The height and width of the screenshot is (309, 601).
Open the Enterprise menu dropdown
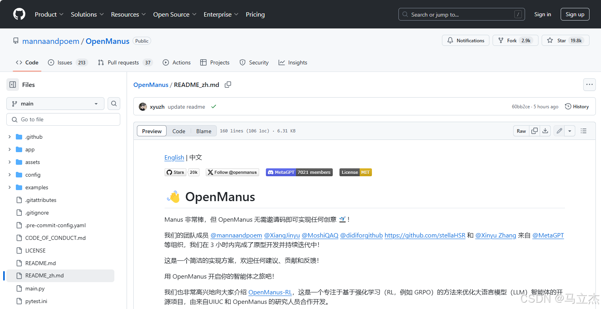coord(221,14)
